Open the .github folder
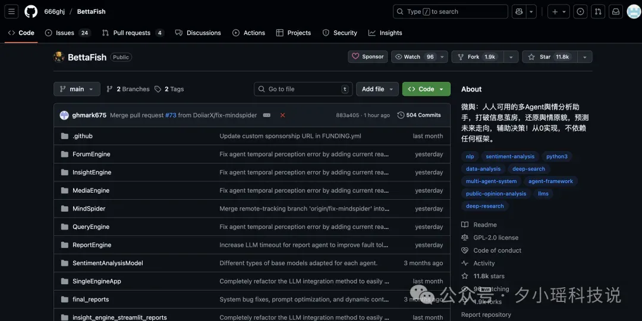 [x=82, y=136]
